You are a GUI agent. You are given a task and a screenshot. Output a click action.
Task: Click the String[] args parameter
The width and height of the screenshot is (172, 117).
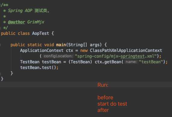click(84, 45)
